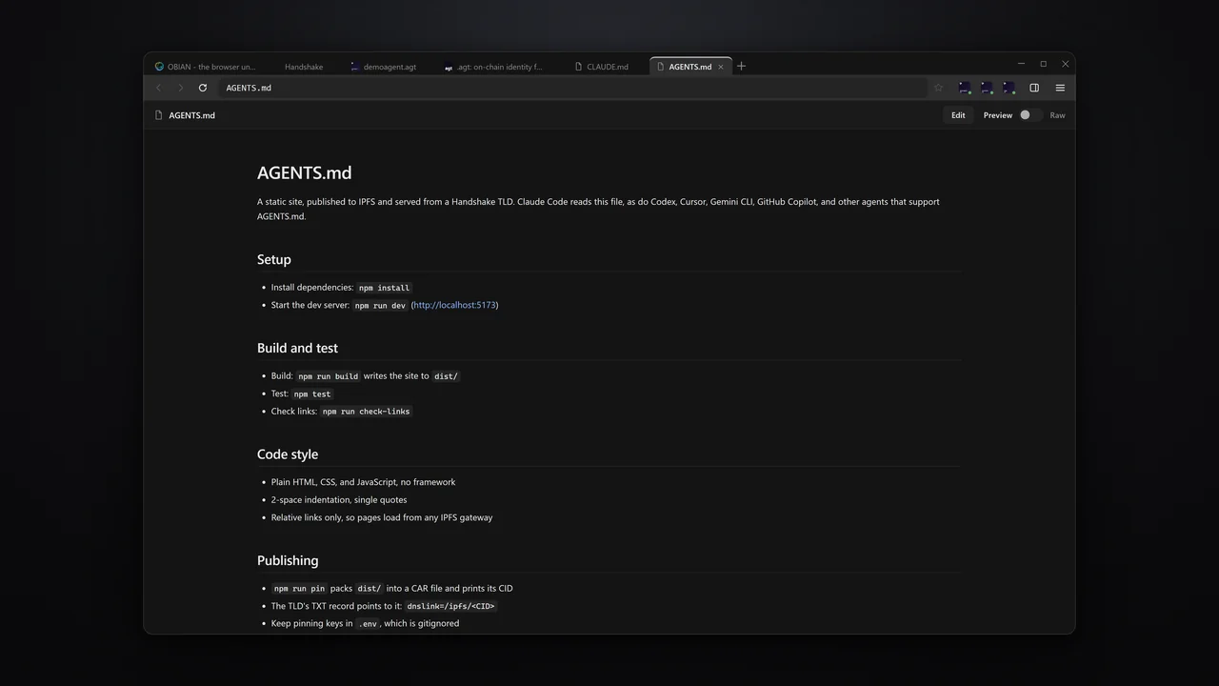Viewport: 1219px width, 686px height.
Task: Reload the page with the refresh icon
Action: click(x=203, y=88)
